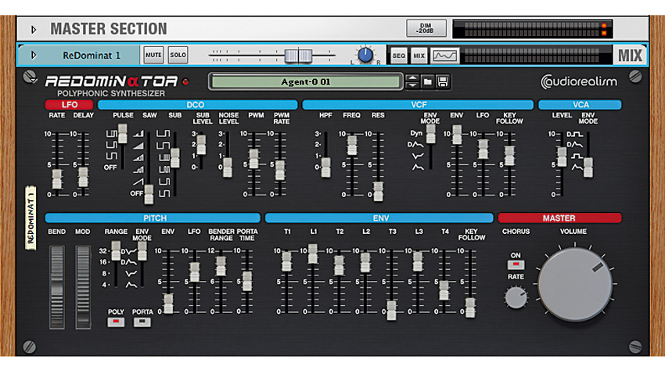665x374 pixels.
Task: Click the SEQ button
Action: tap(399, 56)
